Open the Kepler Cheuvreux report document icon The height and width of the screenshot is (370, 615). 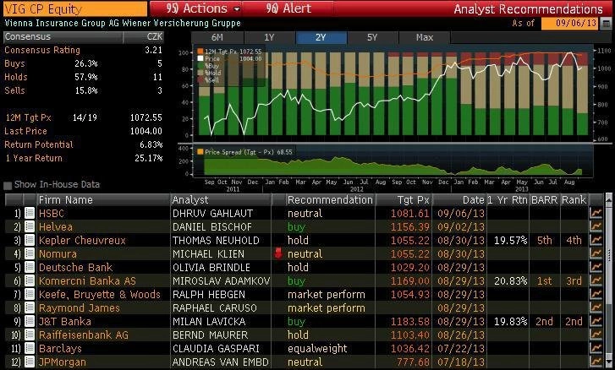30,240
